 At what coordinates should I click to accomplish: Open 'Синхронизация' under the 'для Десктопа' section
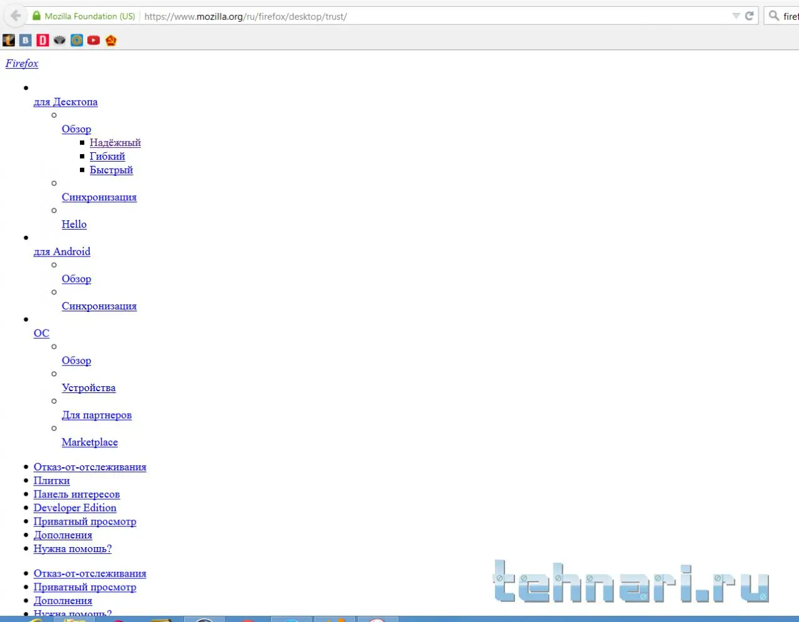99,197
